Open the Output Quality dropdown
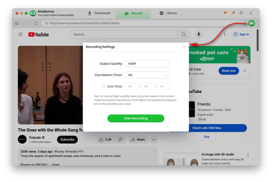 [x=148, y=64]
